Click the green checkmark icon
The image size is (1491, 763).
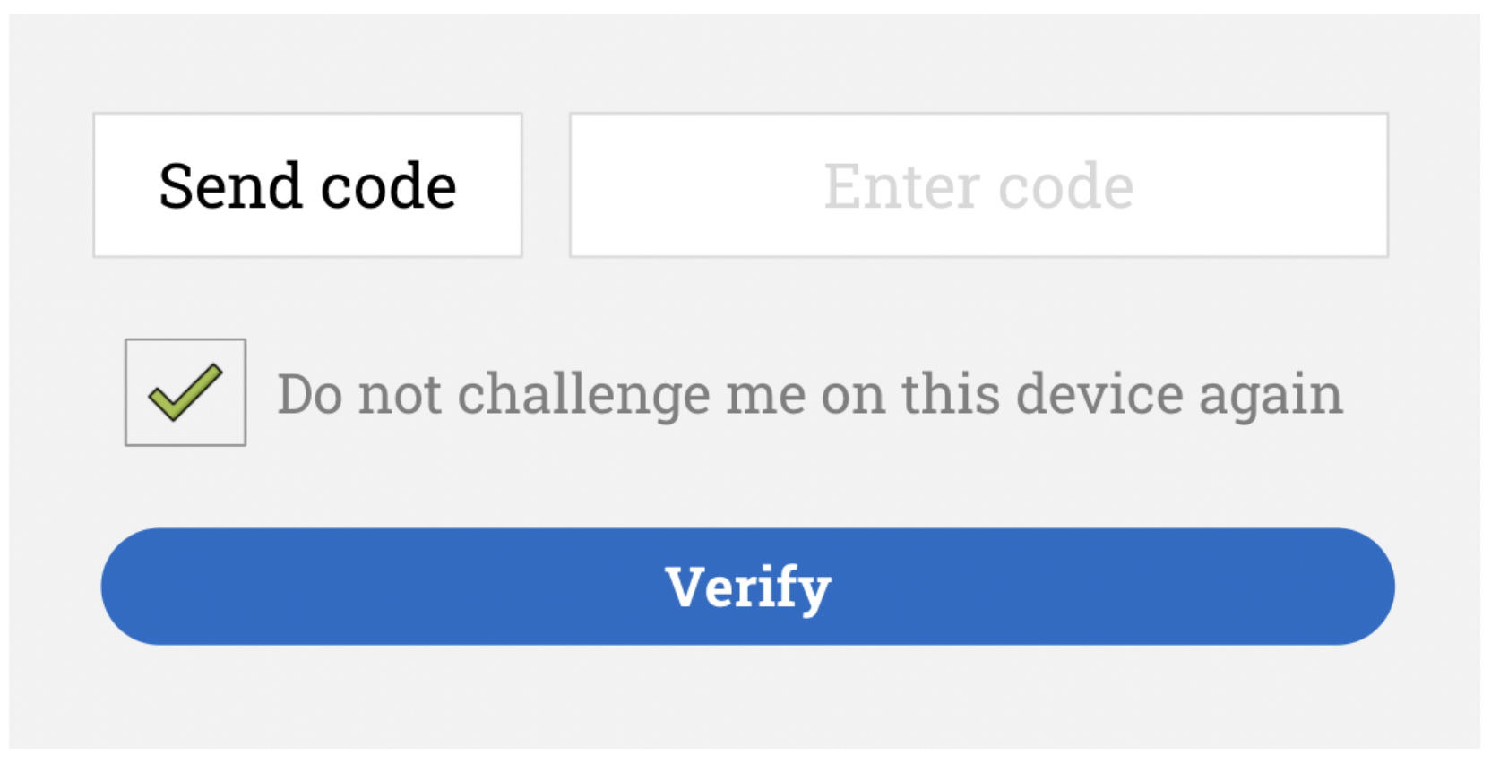pyautogui.click(x=185, y=392)
